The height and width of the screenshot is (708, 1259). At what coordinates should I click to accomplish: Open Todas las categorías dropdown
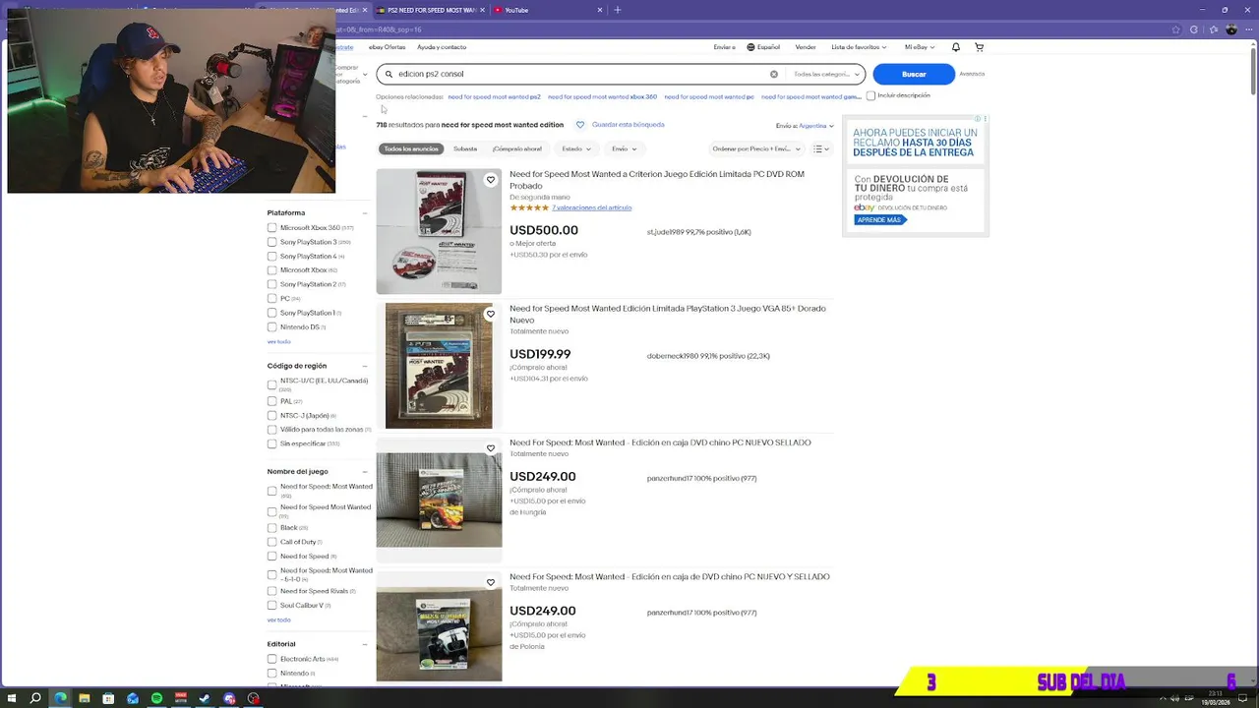point(827,74)
